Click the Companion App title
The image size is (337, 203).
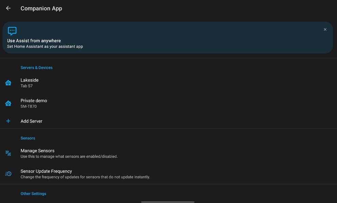[41, 8]
